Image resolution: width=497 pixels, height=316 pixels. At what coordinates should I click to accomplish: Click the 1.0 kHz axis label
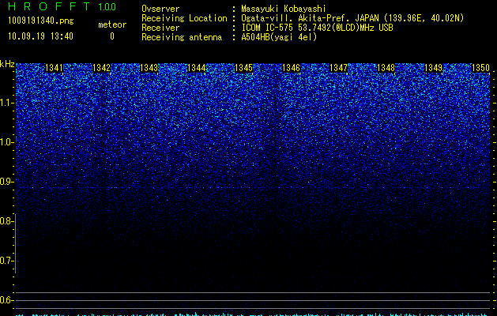7,142
